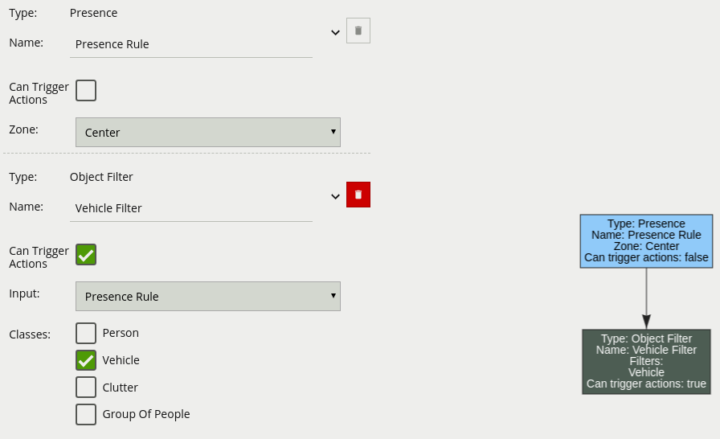The image size is (720, 439).
Task: Edit the Presence Rule name field
Action: tap(191, 44)
